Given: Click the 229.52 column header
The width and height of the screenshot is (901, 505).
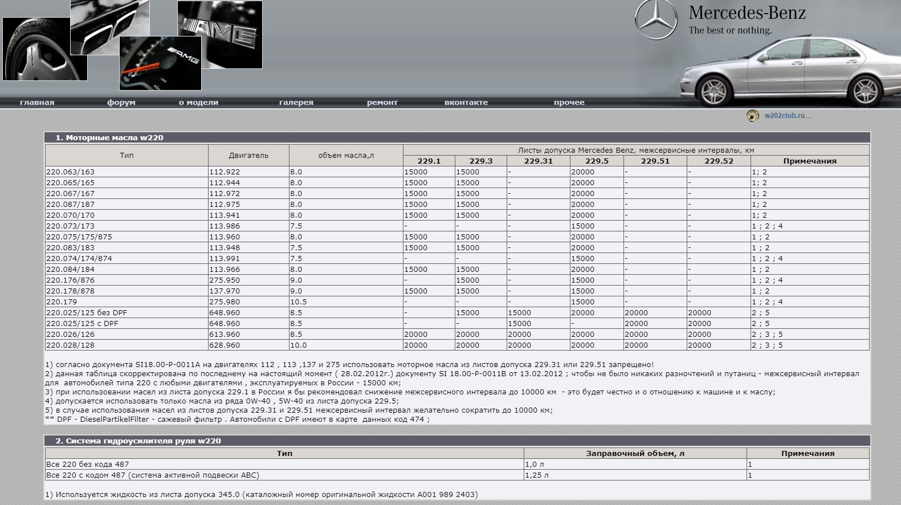Looking at the screenshot, I should coord(719,161).
